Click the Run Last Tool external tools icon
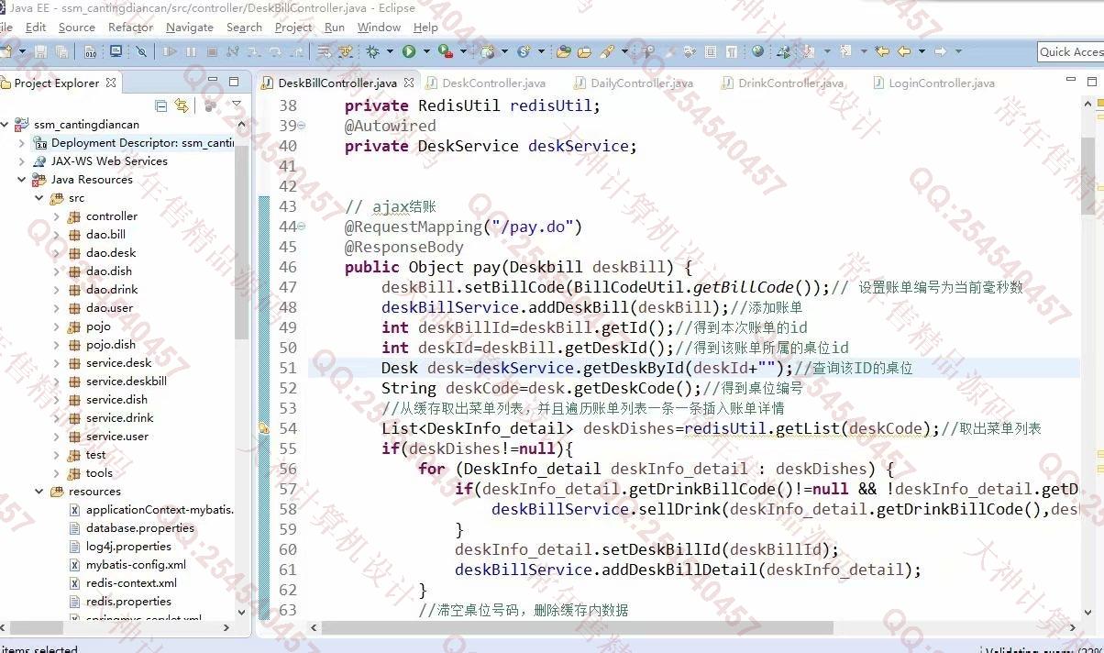 [x=445, y=52]
